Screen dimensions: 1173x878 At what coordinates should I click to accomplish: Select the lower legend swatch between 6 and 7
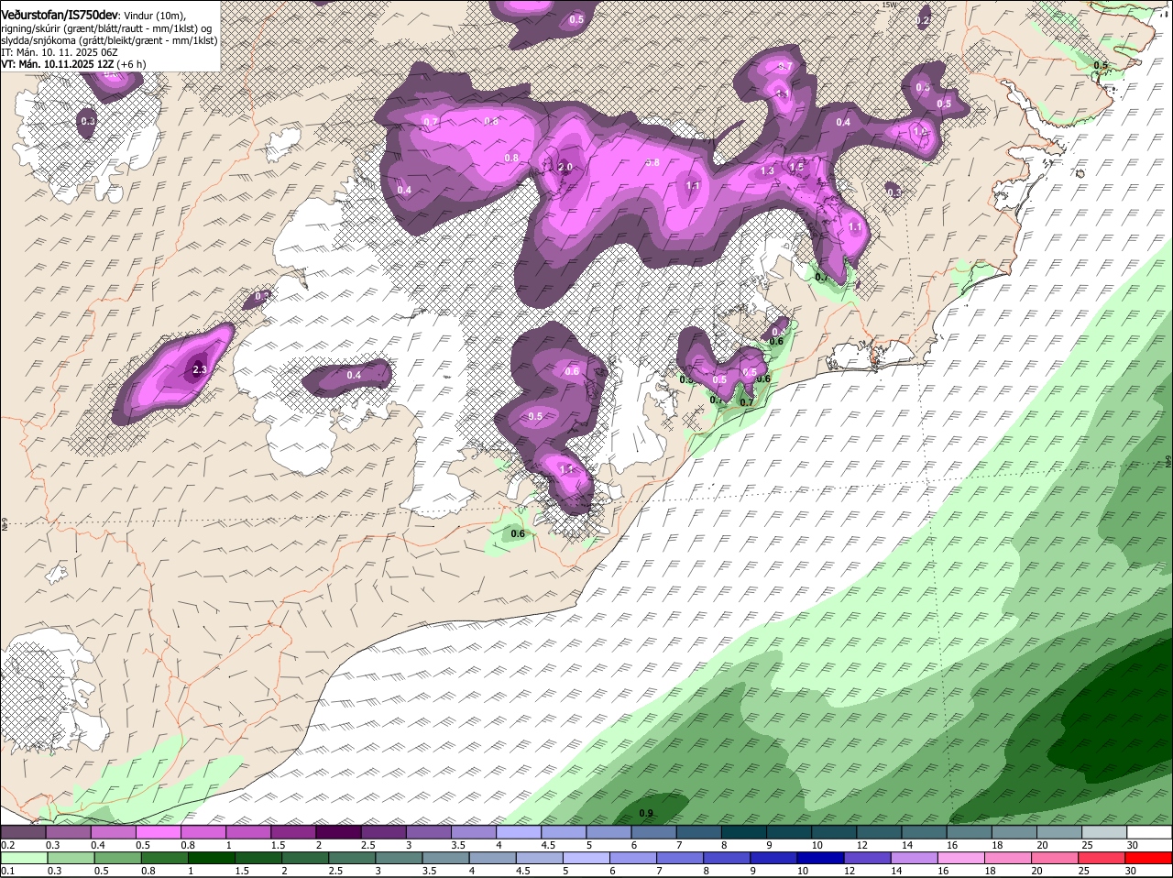coord(634,859)
